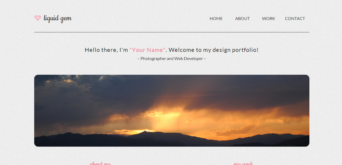This screenshot has height=165, width=342.
Task: Click the word 'and' in the subtitle
Action: tap(170, 58)
